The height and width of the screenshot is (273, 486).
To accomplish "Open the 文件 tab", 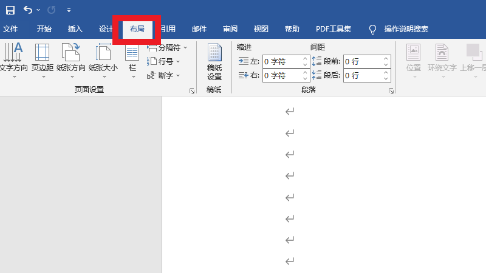I will (x=10, y=29).
